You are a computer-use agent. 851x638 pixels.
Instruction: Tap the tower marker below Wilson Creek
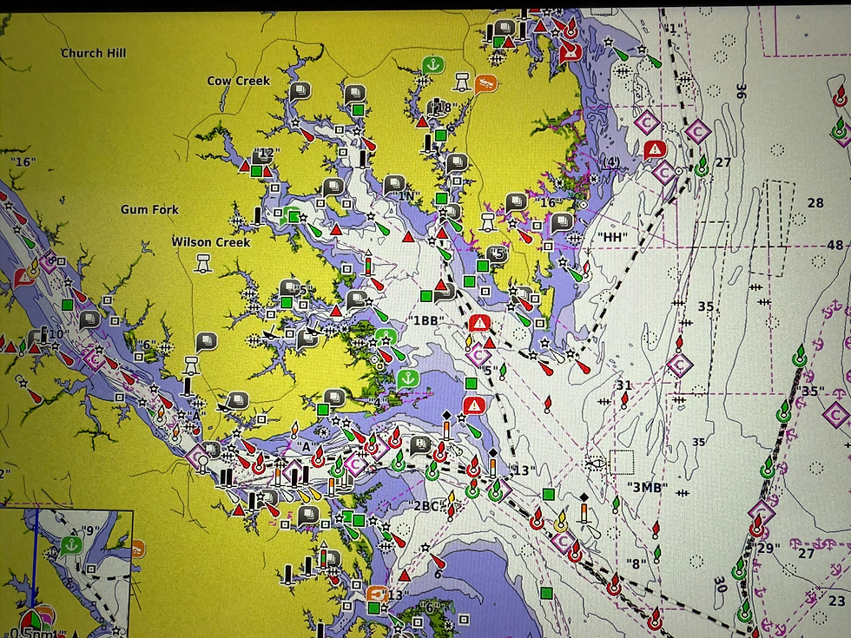click(203, 262)
